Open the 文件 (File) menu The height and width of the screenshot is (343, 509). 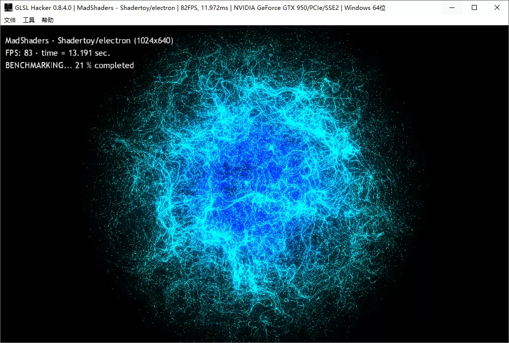(10, 20)
